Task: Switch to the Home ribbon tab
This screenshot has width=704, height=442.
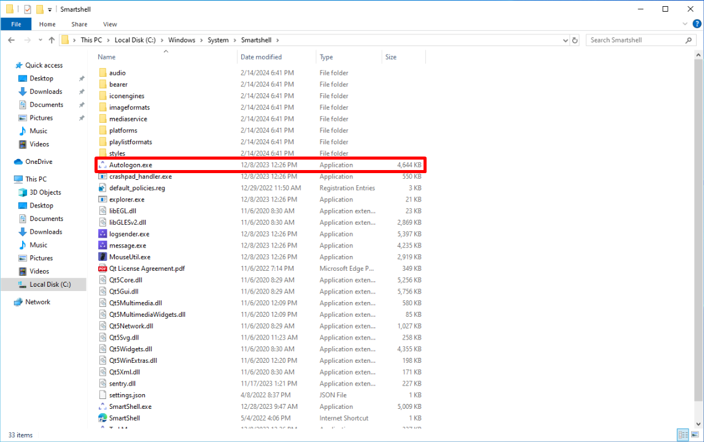Action: coord(47,25)
